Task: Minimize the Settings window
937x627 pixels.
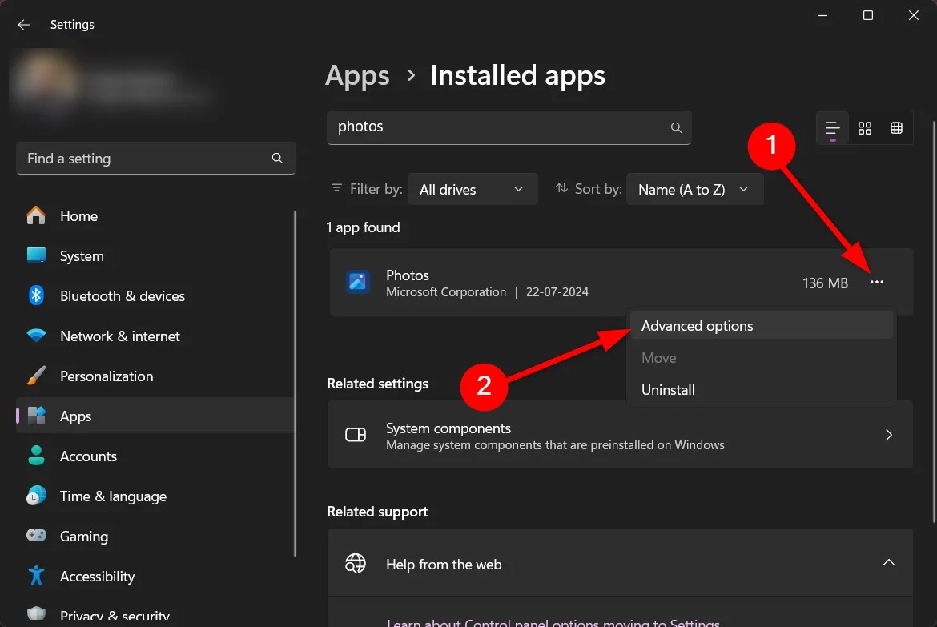Action: [822, 15]
